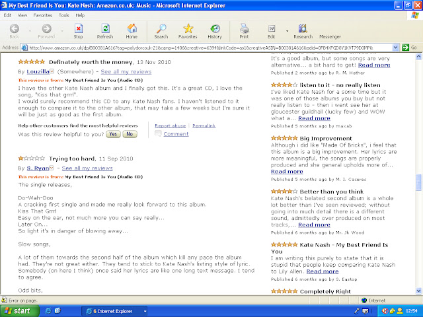Image resolution: width=423 pixels, height=317 pixels.
Task: Click the Internet zone globe icon
Action: pos(364,300)
